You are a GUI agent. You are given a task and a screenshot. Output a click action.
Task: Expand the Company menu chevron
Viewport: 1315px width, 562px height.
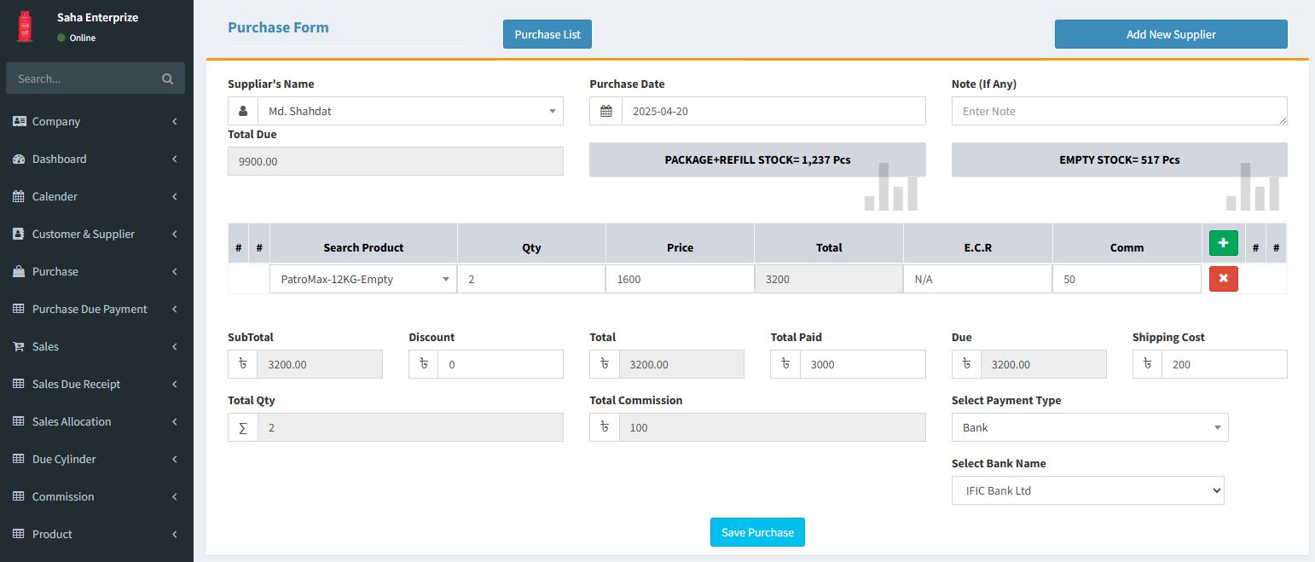tap(175, 121)
